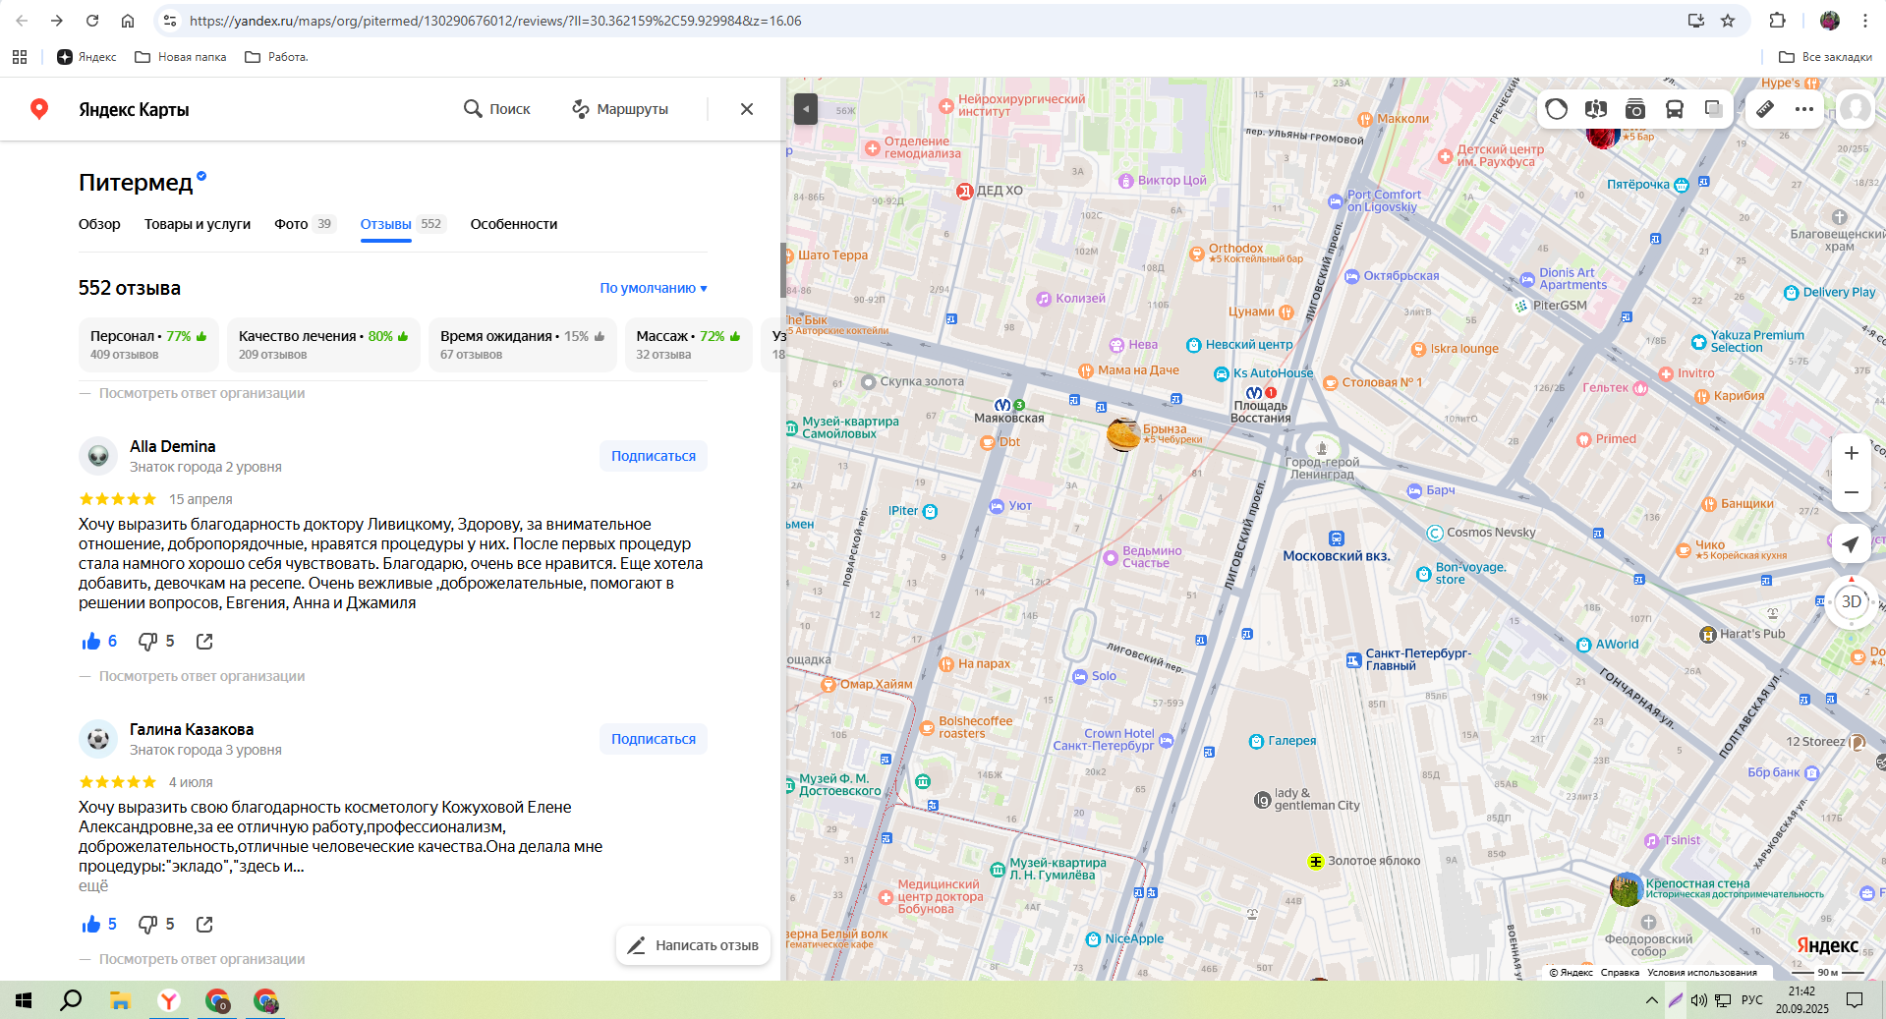The width and height of the screenshot is (1886, 1019).
Task: Like Alla Demina's review thumbs up
Action: (x=92, y=642)
